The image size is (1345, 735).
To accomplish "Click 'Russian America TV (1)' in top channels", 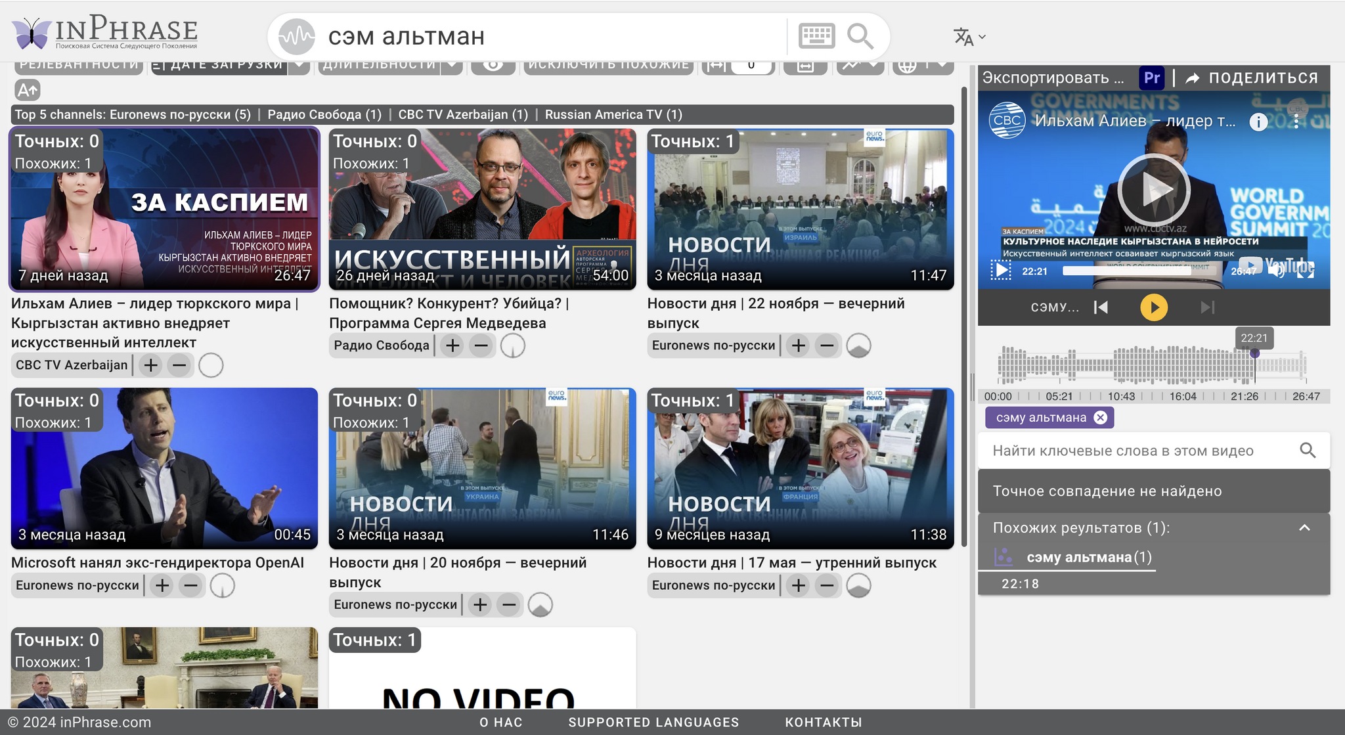I will (x=613, y=114).
